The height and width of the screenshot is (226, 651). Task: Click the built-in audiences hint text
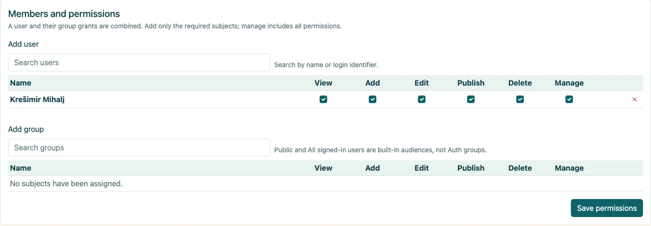click(381, 150)
